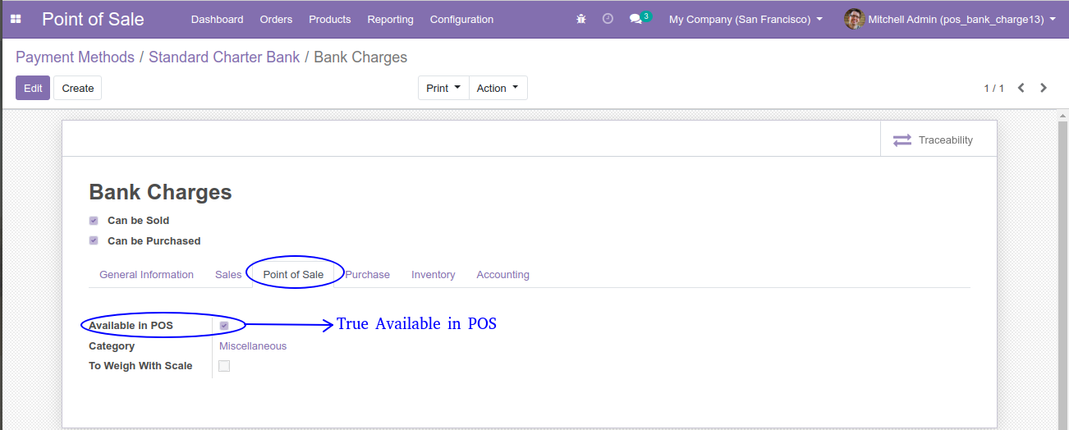Expand the Print dropdown
Viewport: 1069px width, 430px height.
point(443,89)
